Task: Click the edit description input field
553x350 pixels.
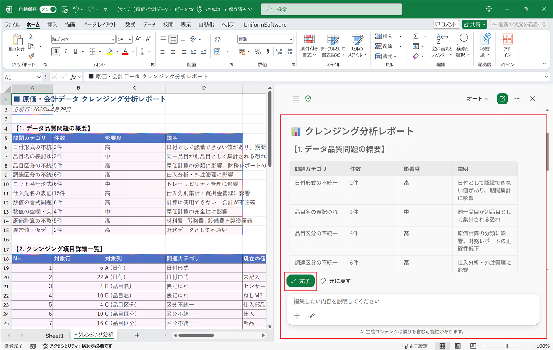Action: [x=413, y=301]
